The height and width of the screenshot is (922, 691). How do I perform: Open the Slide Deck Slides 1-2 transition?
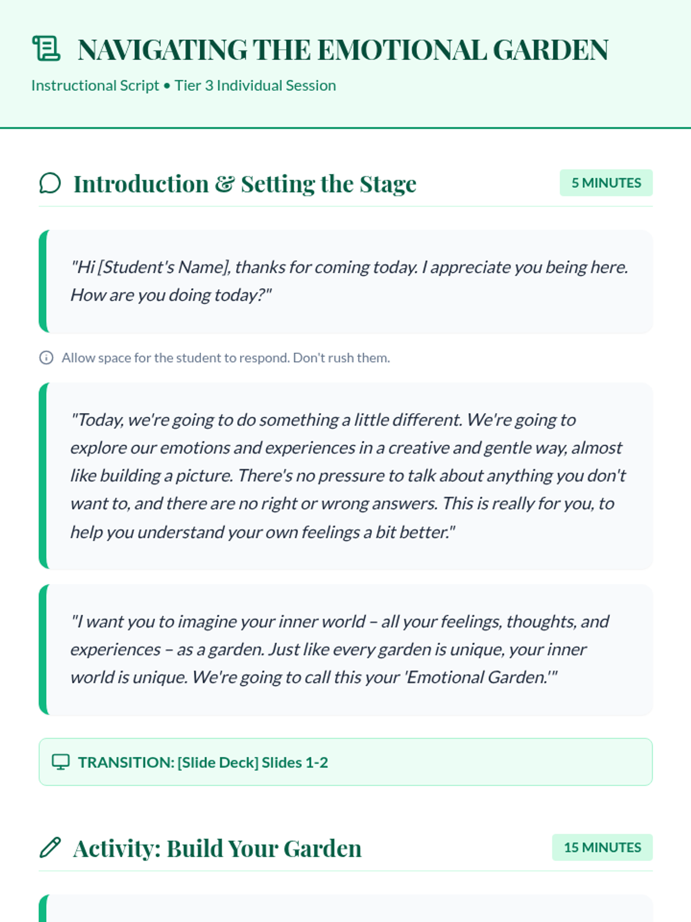pyautogui.click(x=345, y=762)
